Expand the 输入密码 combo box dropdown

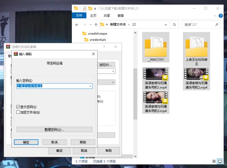pos(90,86)
